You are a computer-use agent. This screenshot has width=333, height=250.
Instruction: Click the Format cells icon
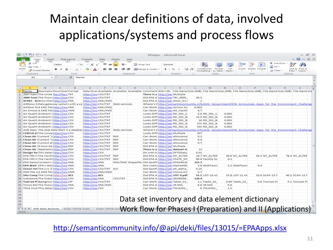click(x=261, y=64)
